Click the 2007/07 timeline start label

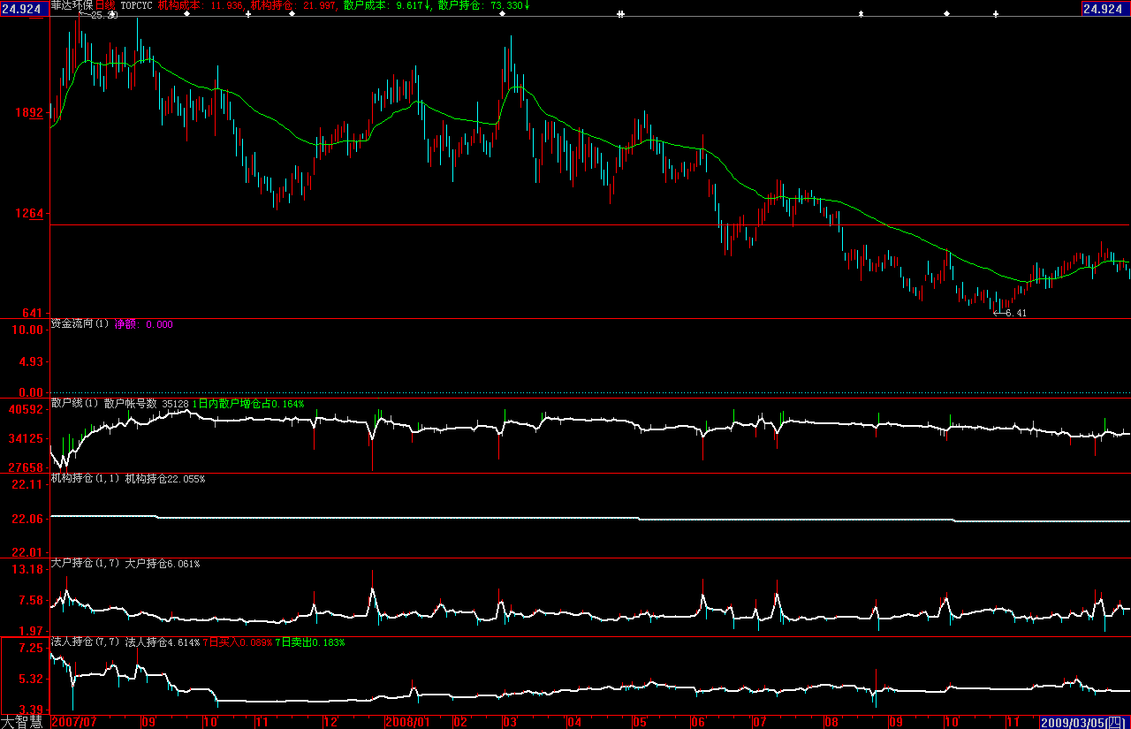tap(75, 722)
